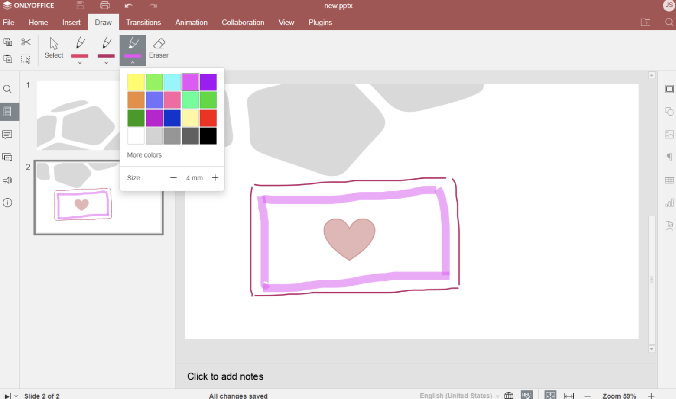
Task: Click the Copy icon in toolbar
Action: 8,42
